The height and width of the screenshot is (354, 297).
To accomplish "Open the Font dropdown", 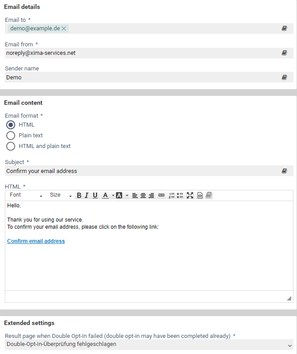I will [26, 195].
